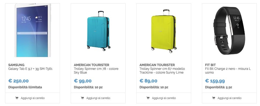Screen dimensions: 260x106
Task: Click the € 159,99 price
Action: 215,81
